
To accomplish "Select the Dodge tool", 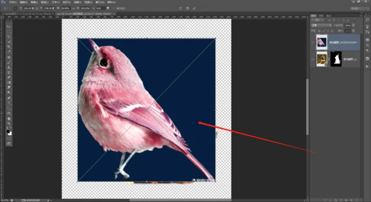I will coord(9,93).
